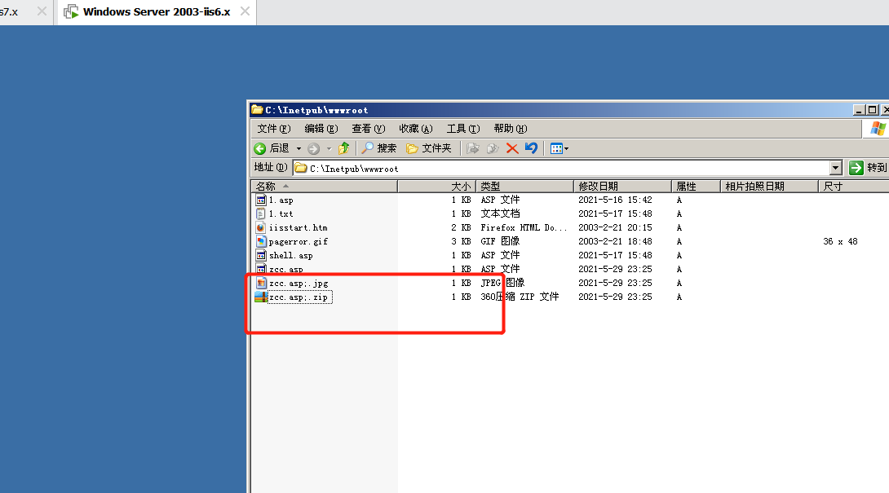The width and height of the screenshot is (889, 493).
Task: Select the 1.asp file icon
Action: (261, 200)
